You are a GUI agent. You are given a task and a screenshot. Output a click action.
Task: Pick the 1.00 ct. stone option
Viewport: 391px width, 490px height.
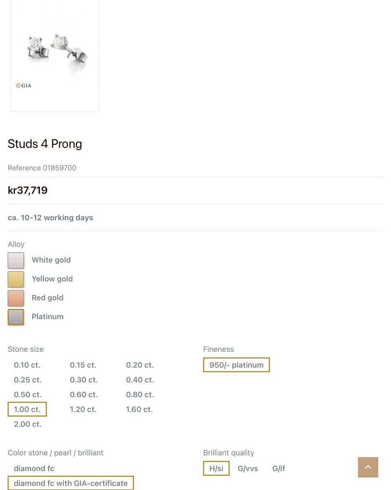[27, 409]
